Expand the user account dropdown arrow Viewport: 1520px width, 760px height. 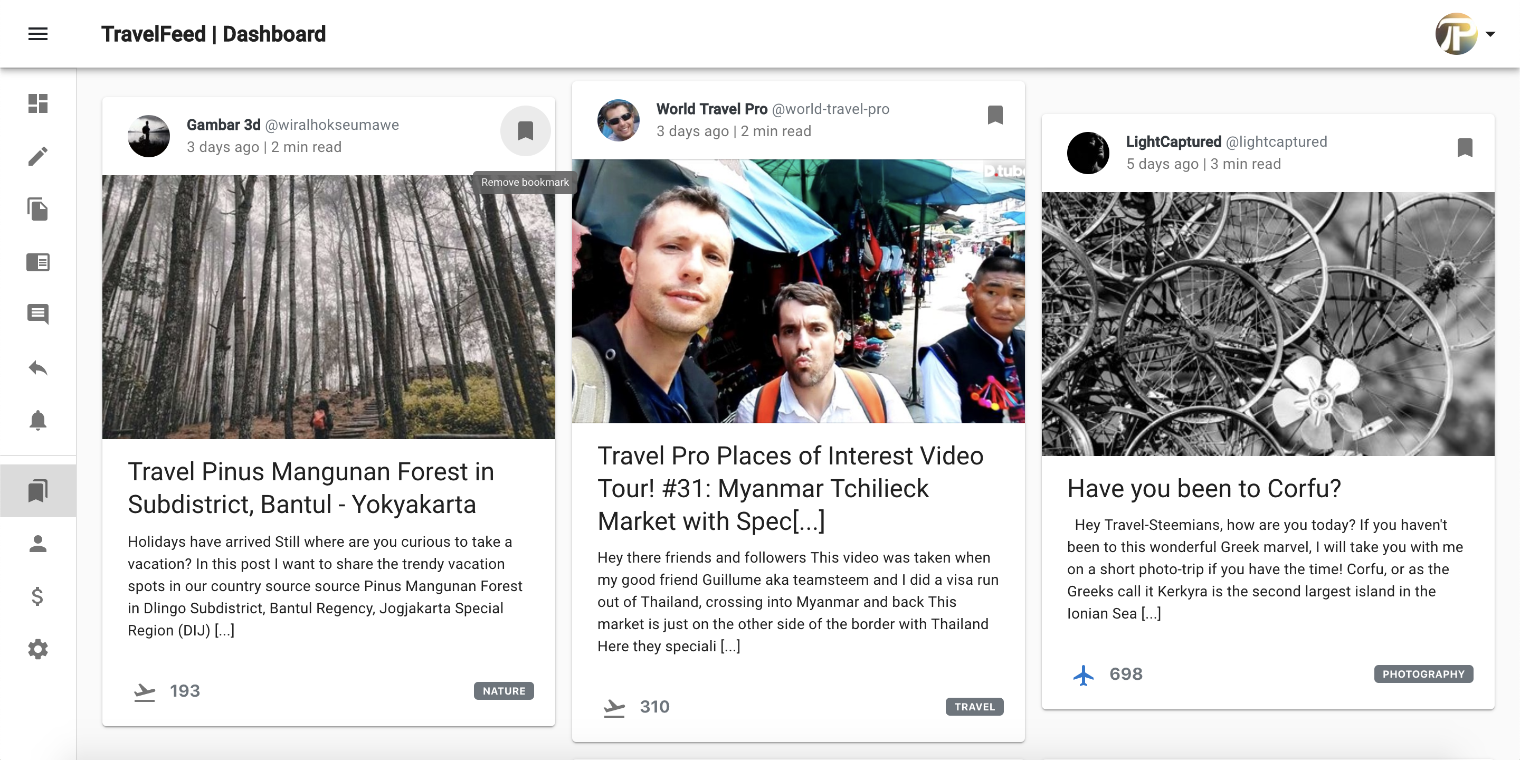1490,34
